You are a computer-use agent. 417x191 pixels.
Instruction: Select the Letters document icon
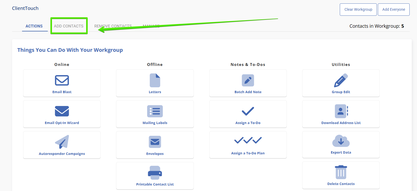(155, 80)
